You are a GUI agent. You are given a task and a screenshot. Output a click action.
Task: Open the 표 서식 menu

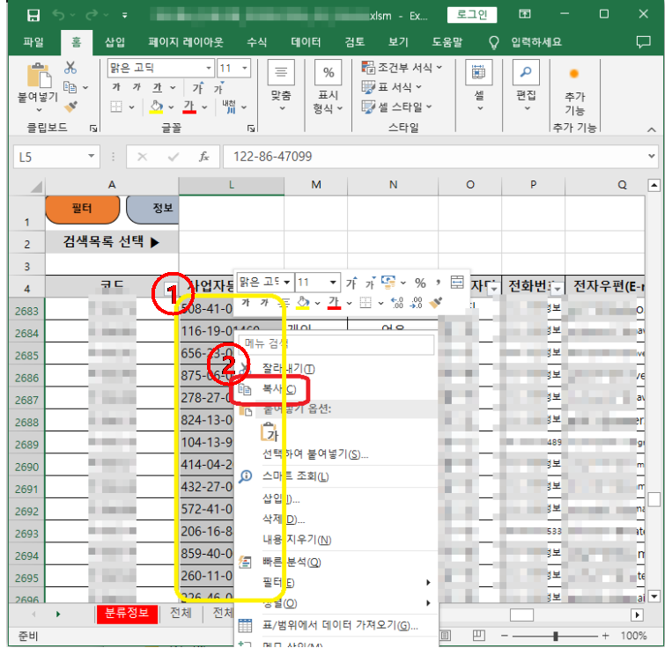pos(392,87)
